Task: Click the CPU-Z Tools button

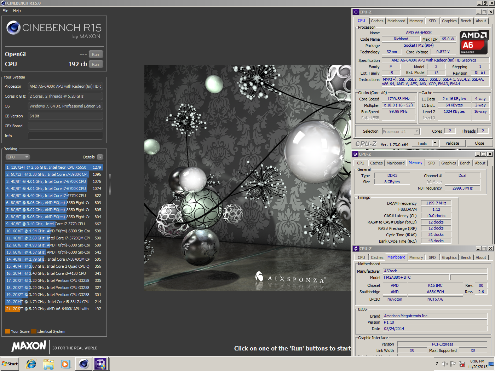Action: pos(422,143)
